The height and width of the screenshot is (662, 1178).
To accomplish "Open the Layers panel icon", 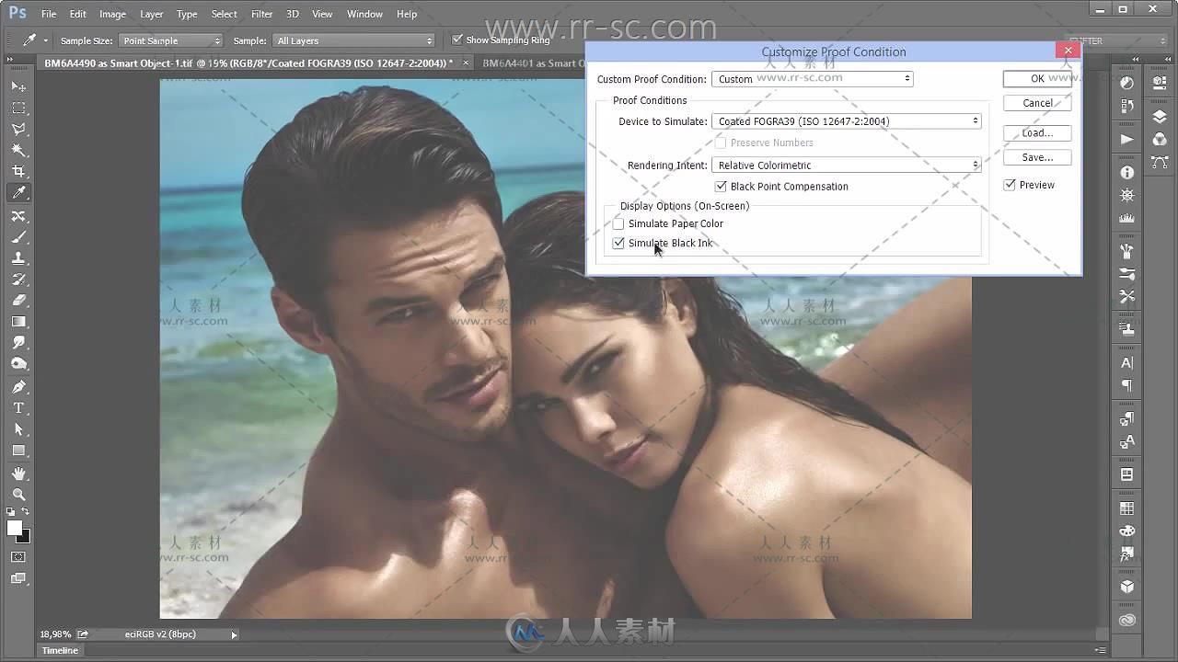I will point(1160,117).
